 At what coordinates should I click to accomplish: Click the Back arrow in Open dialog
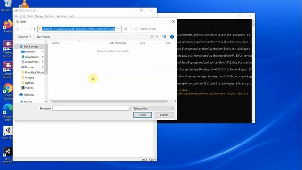(18, 29)
